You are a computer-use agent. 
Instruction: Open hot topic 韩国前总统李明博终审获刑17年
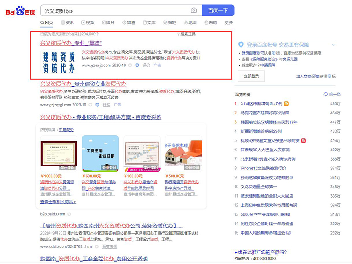(269, 122)
